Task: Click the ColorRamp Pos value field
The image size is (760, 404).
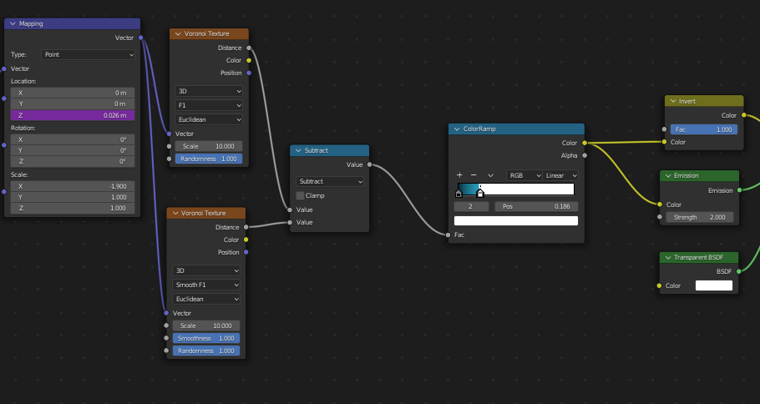Action: pyautogui.click(x=536, y=205)
